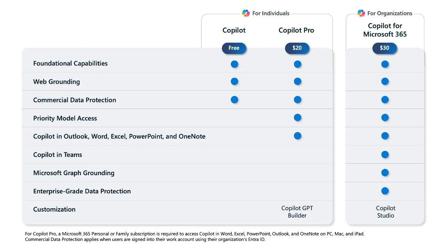446x251 pixels.
Task: Click the Web Grounding row label
Action: 56,82
